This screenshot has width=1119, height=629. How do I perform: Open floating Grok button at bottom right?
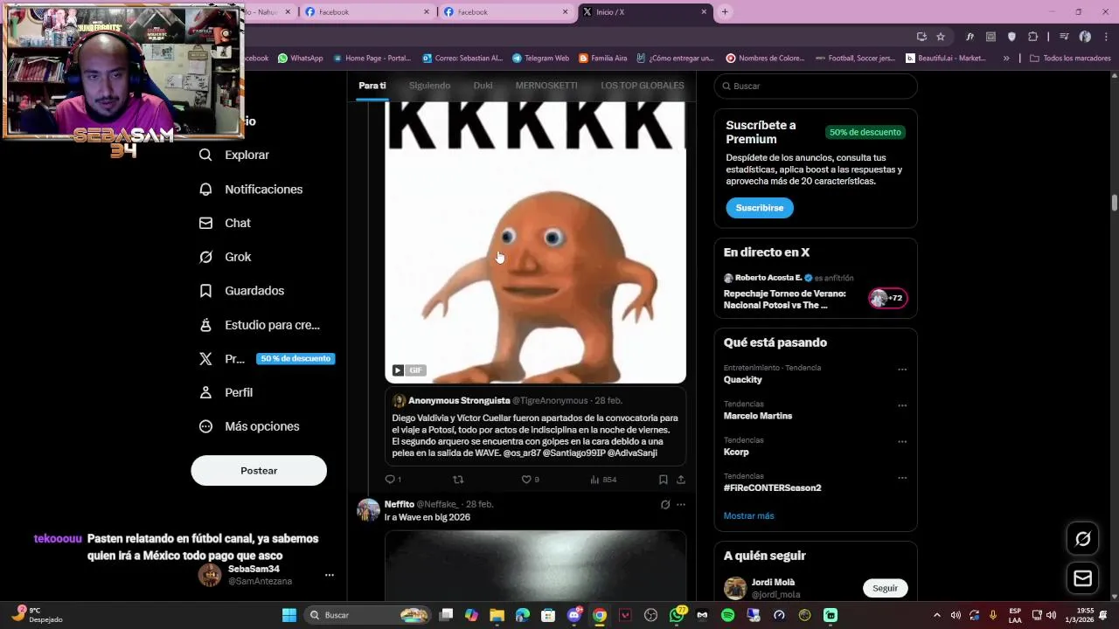(1082, 539)
